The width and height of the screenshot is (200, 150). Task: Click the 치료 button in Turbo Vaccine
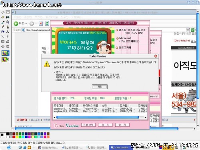pos(105,125)
